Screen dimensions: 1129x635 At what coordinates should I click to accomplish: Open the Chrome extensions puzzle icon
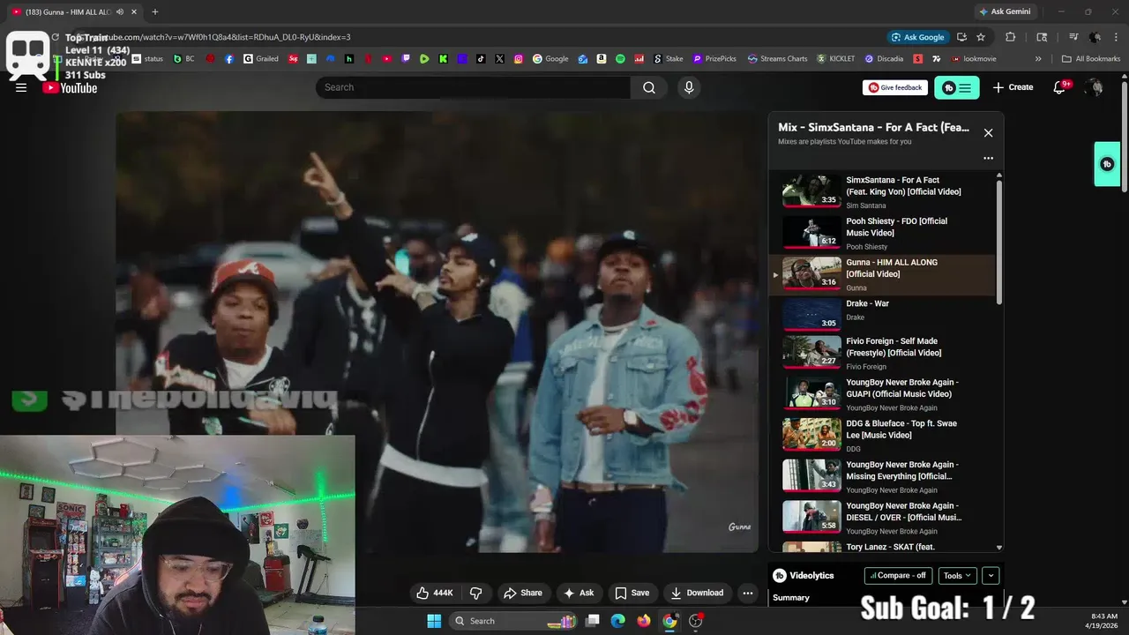click(1011, 37)
